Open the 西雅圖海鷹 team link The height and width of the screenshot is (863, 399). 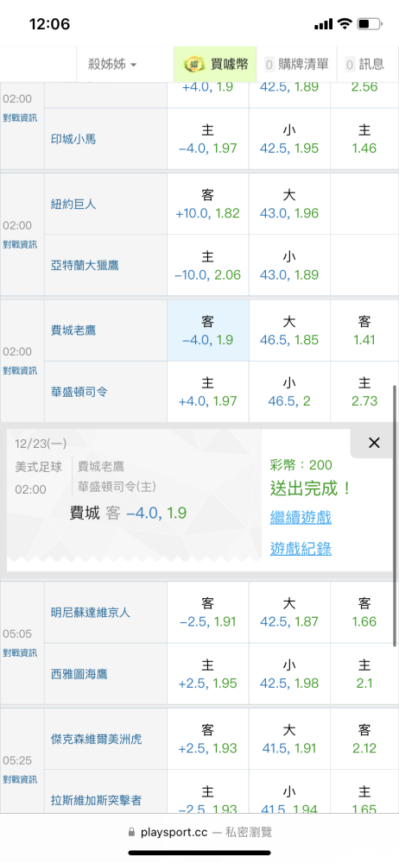coord(79,674)
